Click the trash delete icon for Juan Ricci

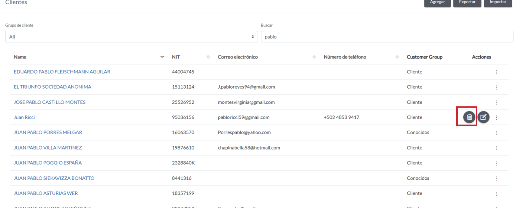pos(469,117)
